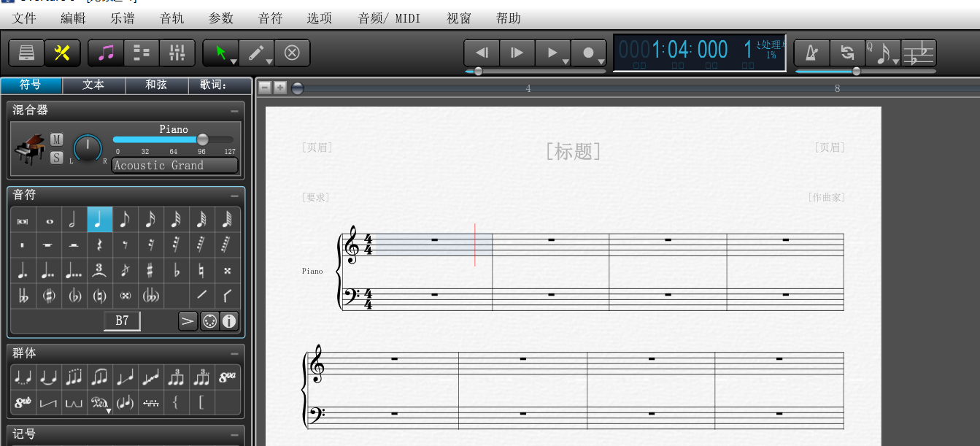Screen dimensions: 980x446
Task: Open the 音轨 menu
Action: point(171,18)
